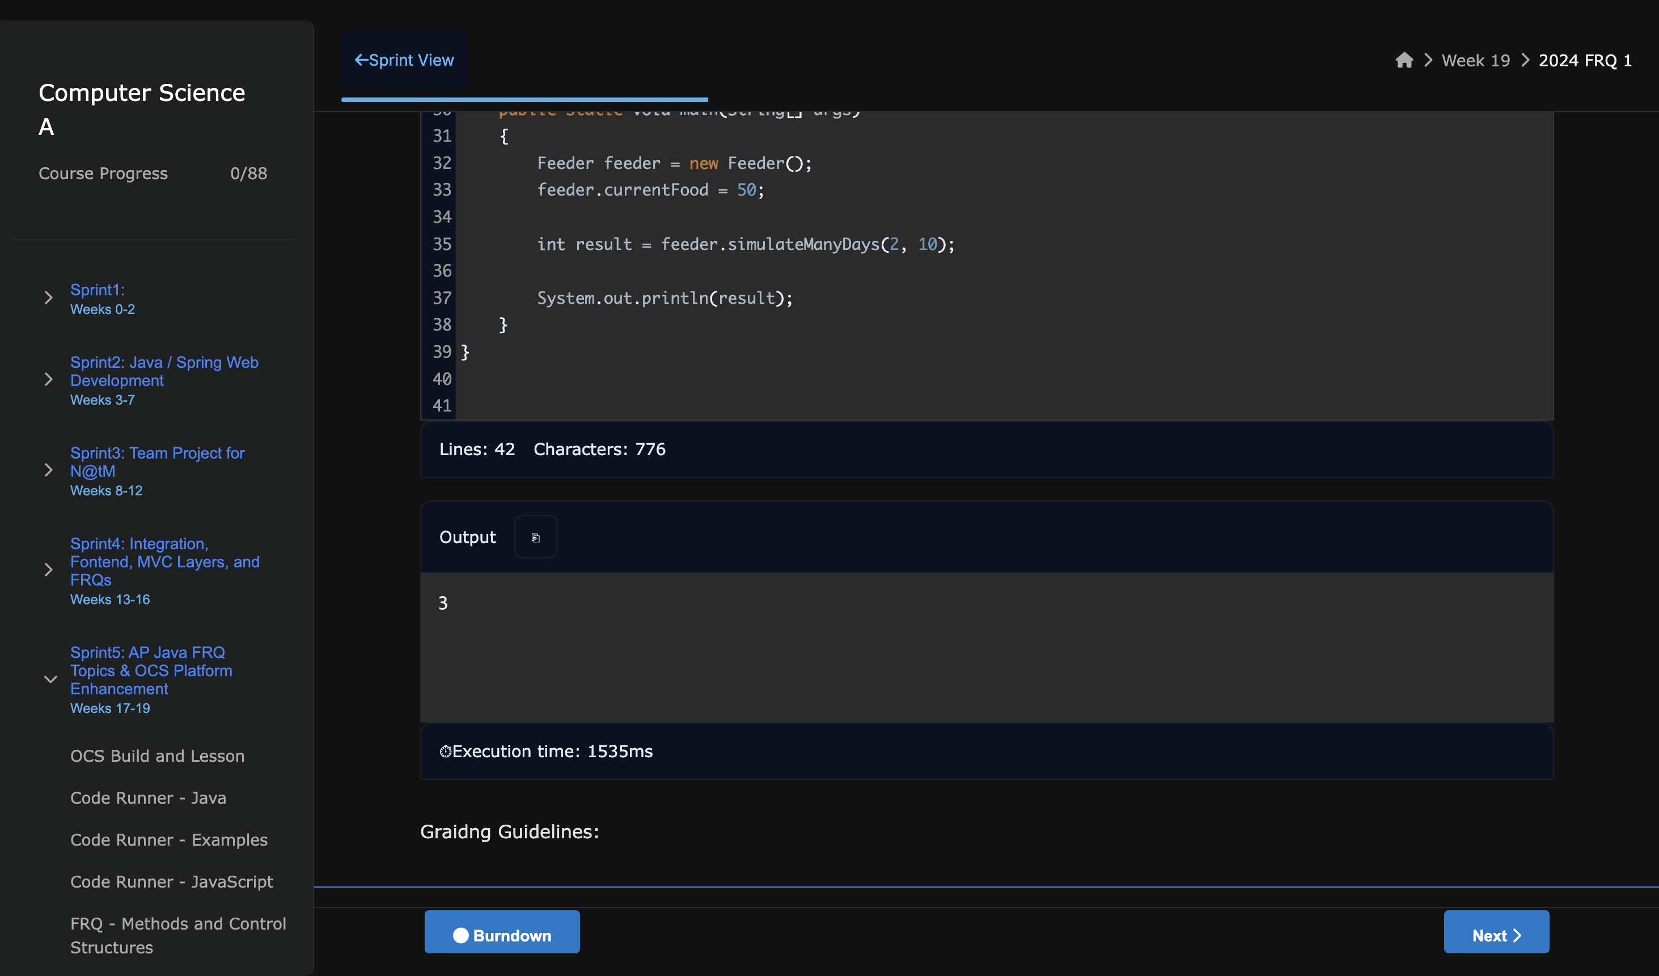Open FRQ Methods and Control Structures
This screenshot has width=1659, height=976.
178,935
